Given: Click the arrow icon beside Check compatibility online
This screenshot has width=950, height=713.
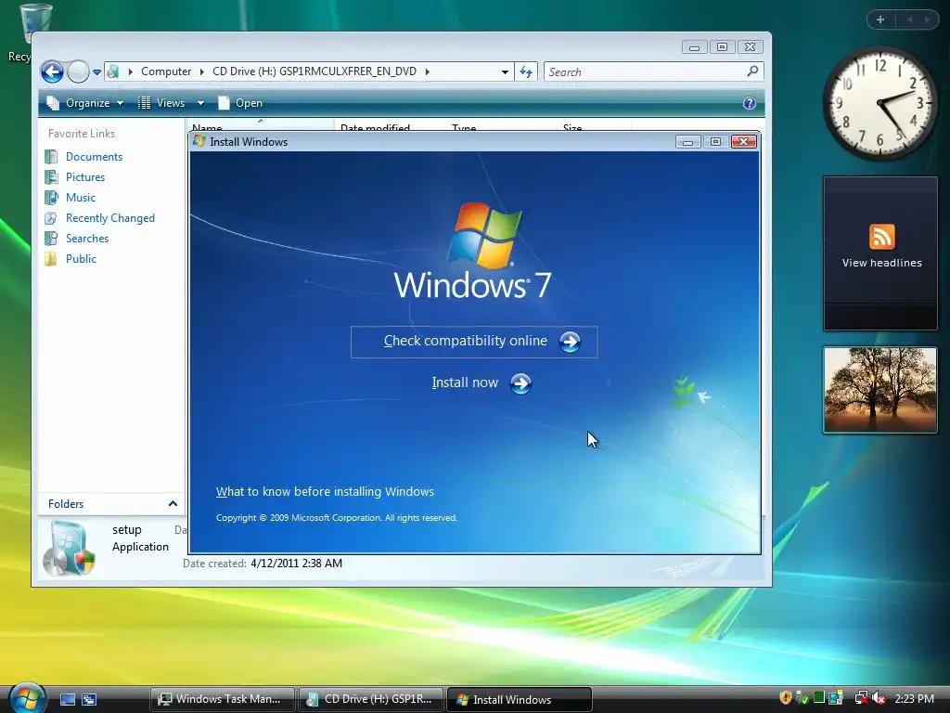Looking at the screenshot, I should (x=570, y=342).
